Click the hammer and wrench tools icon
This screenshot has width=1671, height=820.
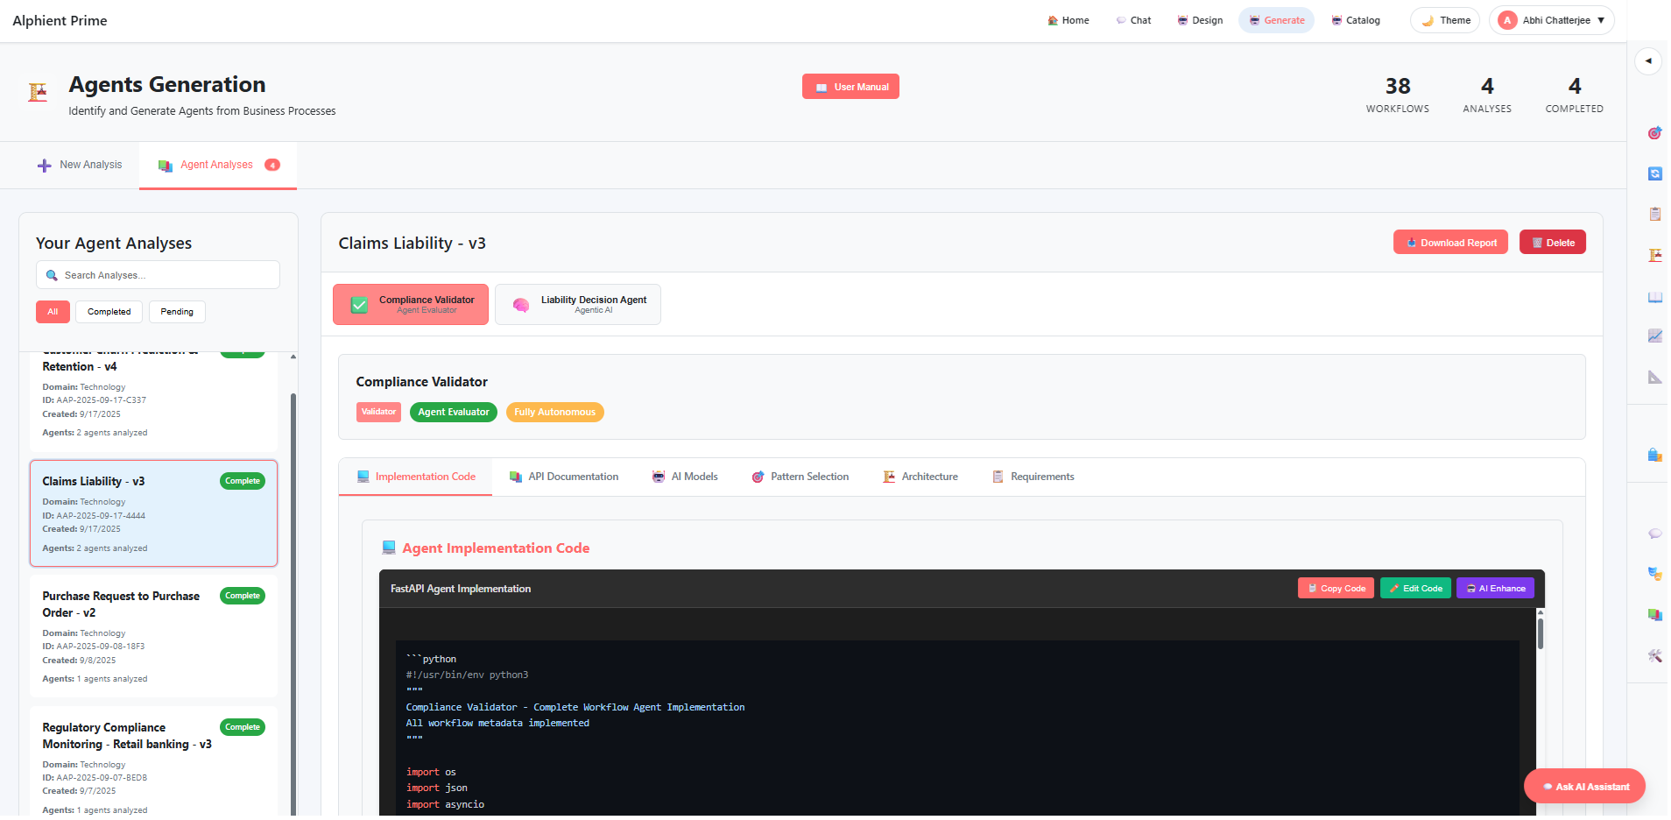1654,655
